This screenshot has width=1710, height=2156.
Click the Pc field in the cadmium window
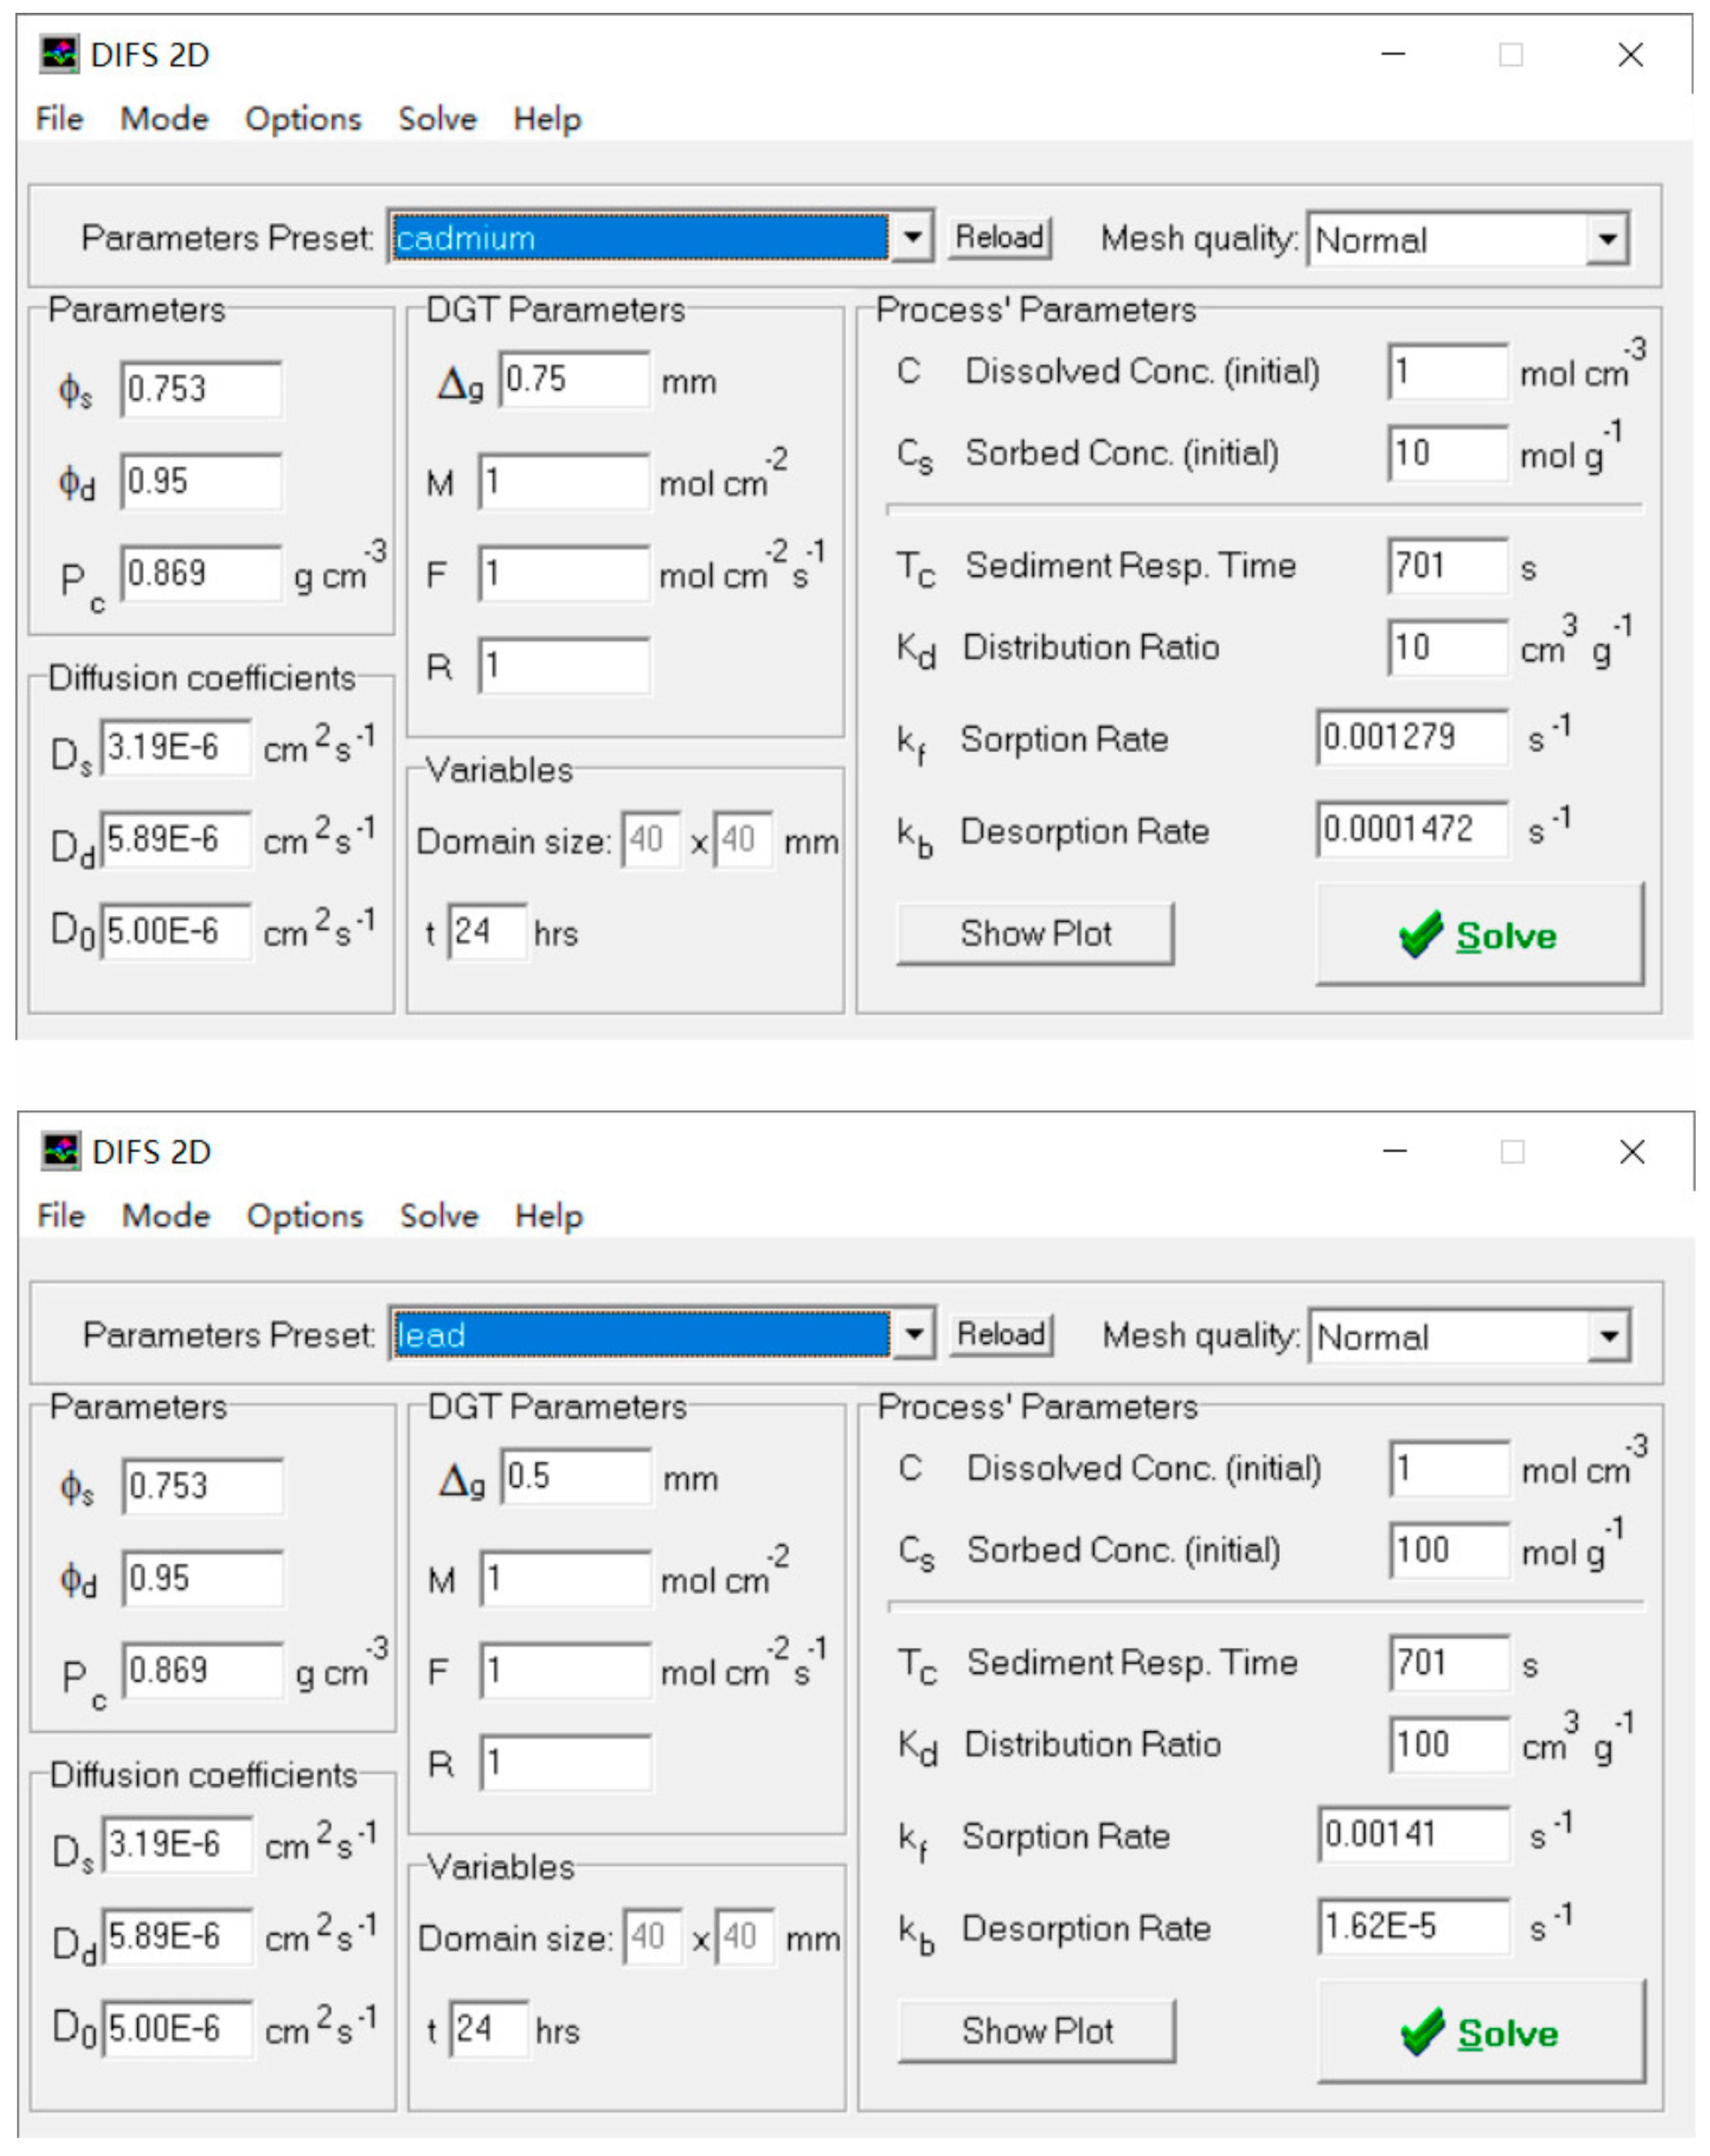point(201,573)
